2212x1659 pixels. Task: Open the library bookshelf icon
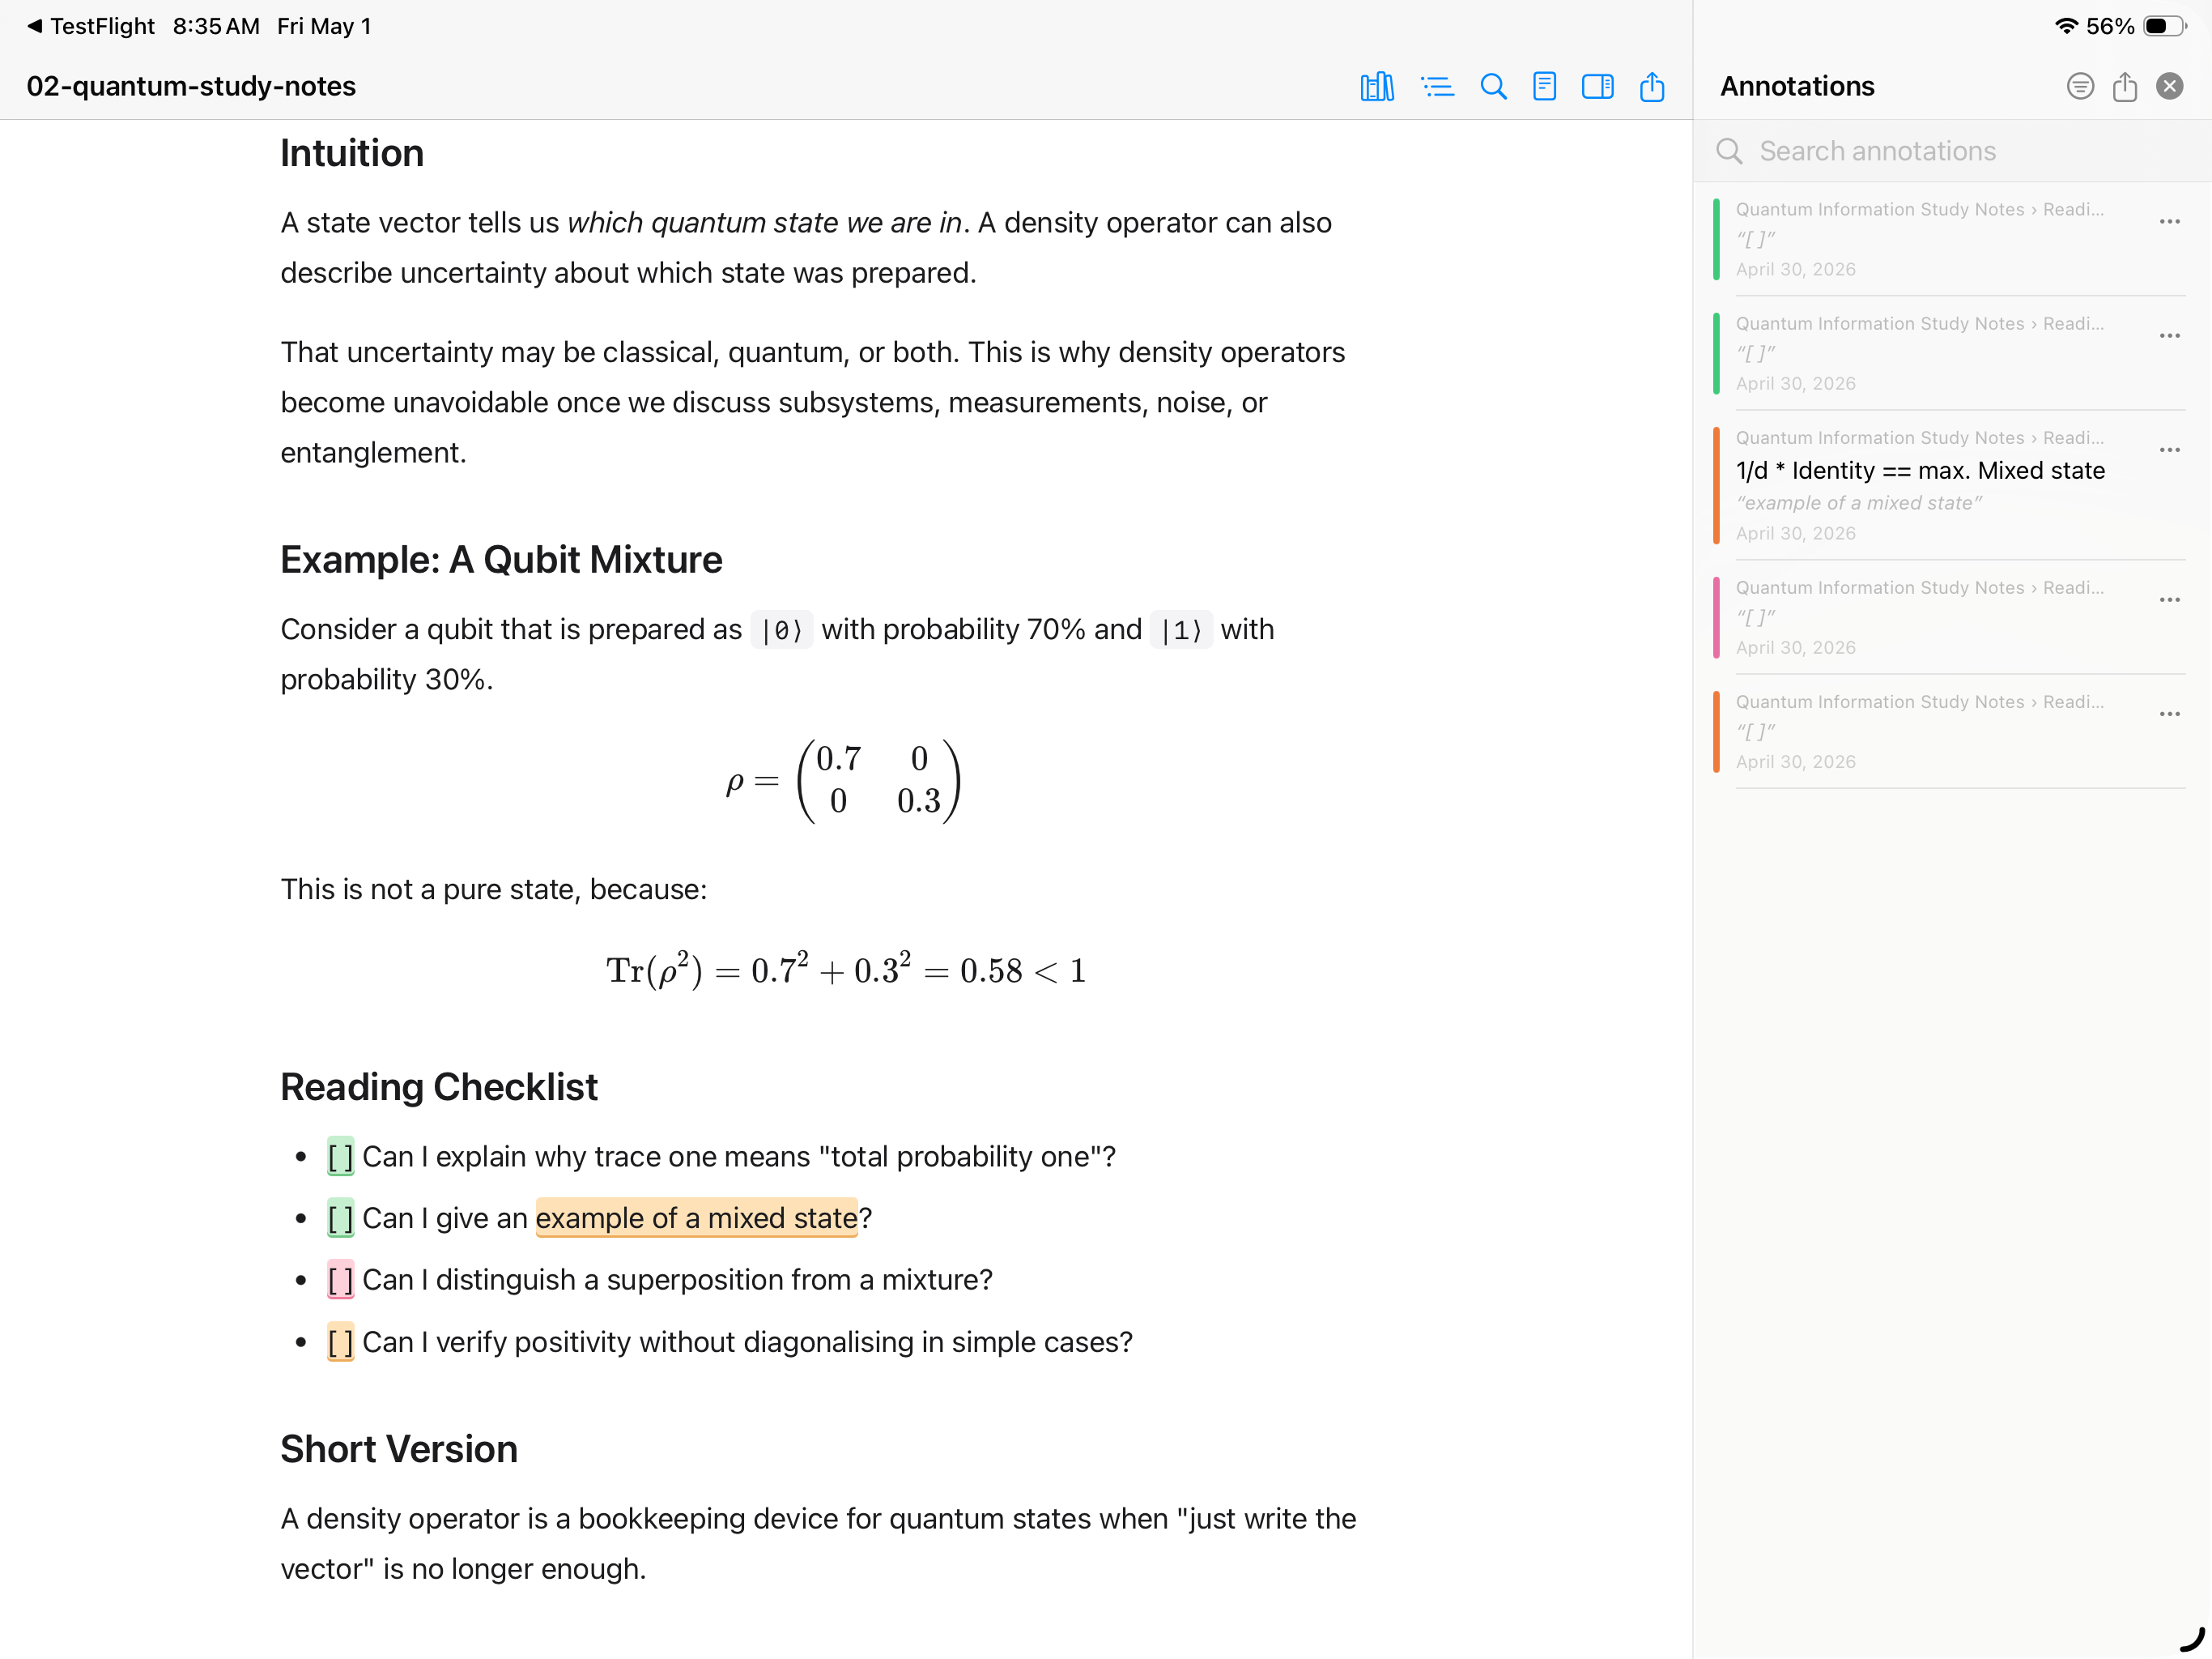(1377, 87)
